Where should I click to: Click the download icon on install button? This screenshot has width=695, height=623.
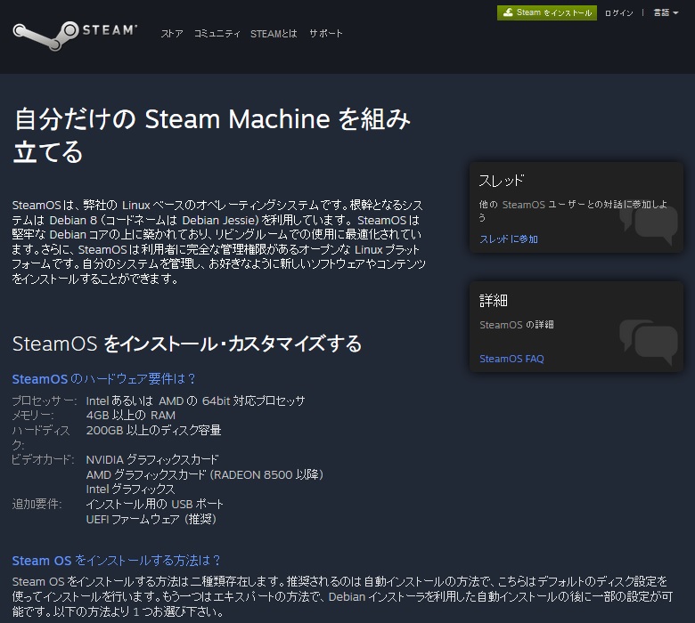pos(508,12)
